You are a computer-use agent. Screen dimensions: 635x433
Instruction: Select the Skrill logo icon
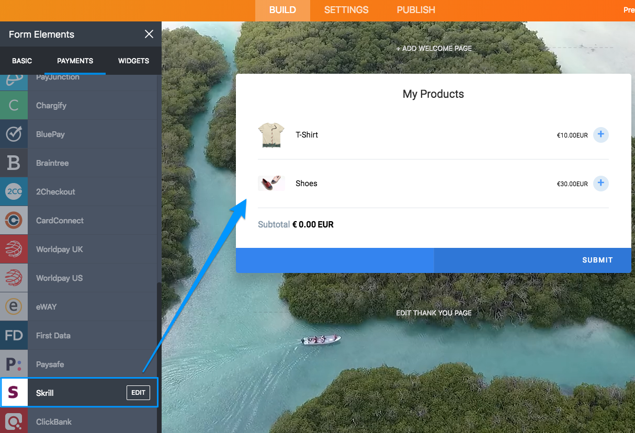14,393
